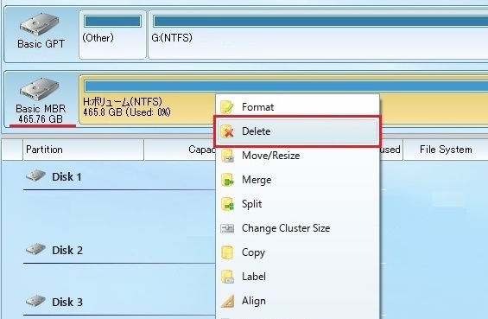Choose Delete from the context menu
This screenshot has width=488, height=319.
tap(297, 131)
